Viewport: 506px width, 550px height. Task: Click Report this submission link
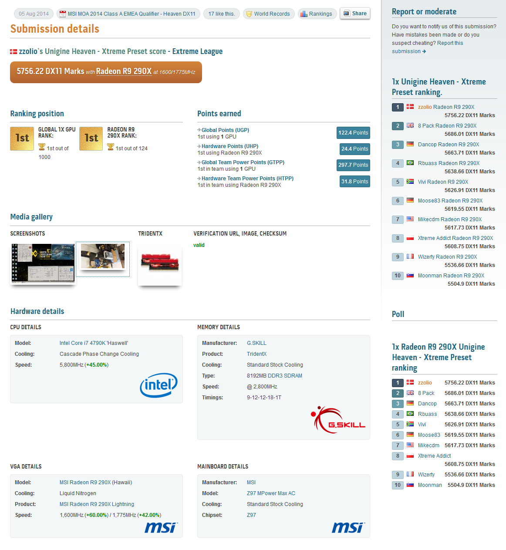[427, 47]
